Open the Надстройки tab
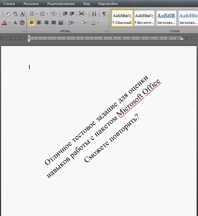Viewport: 198px width, 216px height. click(x=108, y=4)
